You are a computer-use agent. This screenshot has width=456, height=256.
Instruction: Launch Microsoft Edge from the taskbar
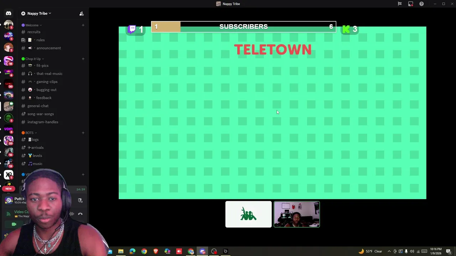coord(133,251)
